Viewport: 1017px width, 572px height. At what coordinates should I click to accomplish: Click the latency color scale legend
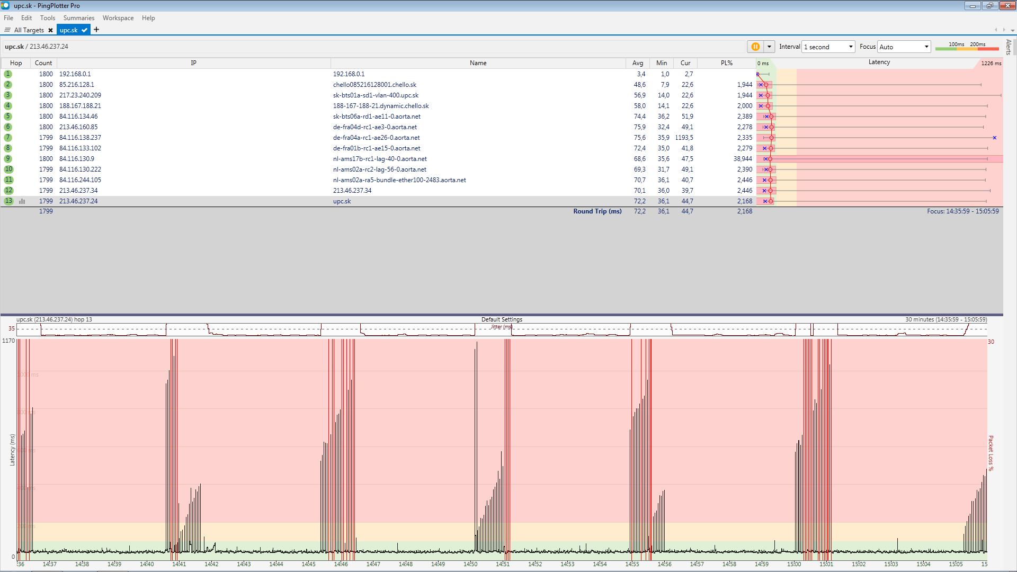967,47
